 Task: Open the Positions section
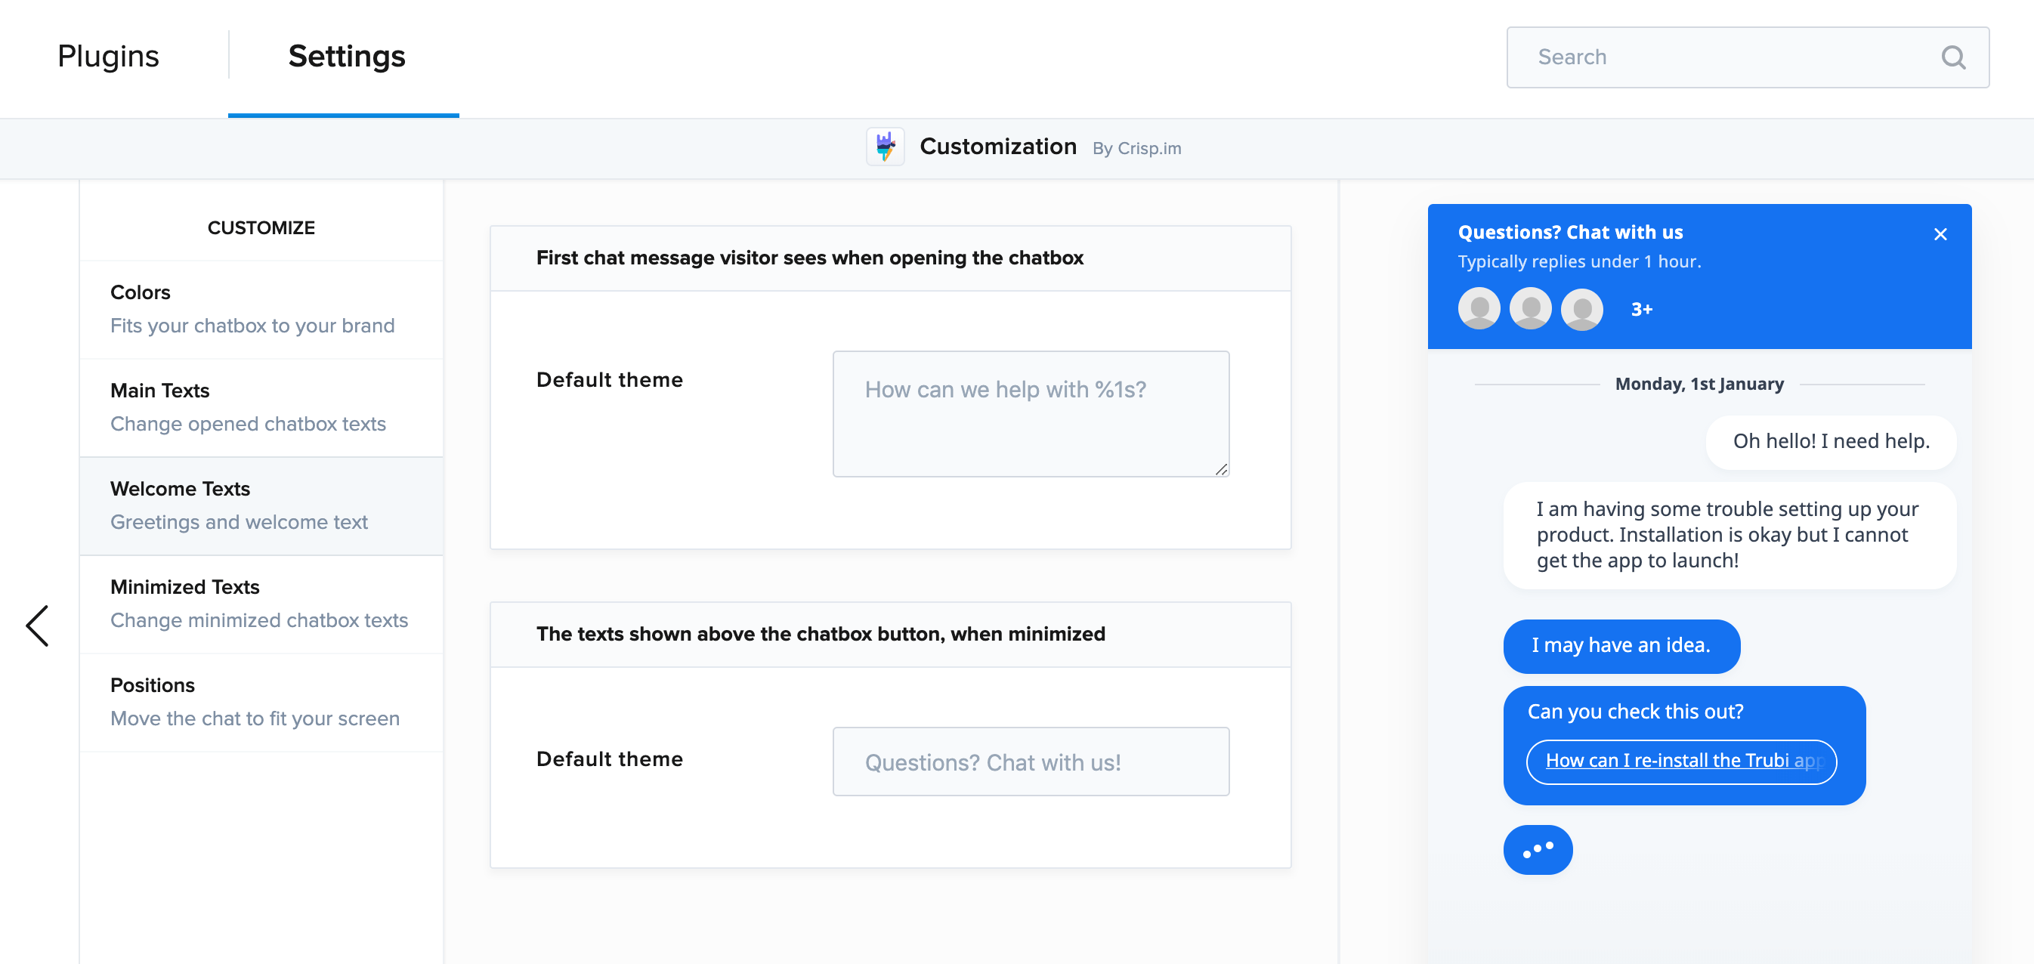pos(261,702)
